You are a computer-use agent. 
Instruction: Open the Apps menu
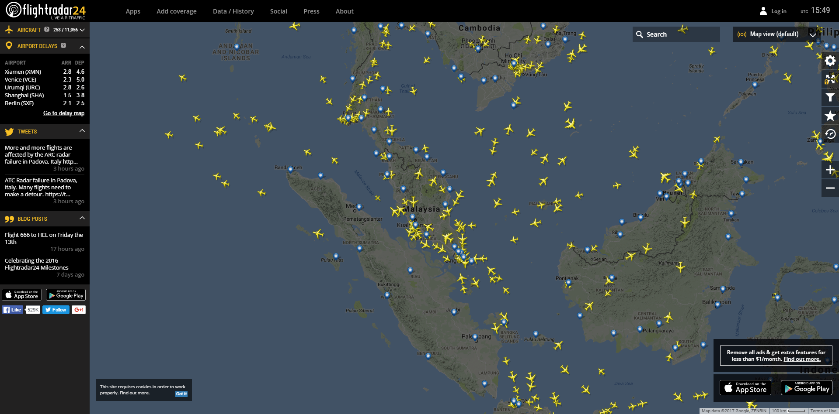click(133, 11)
